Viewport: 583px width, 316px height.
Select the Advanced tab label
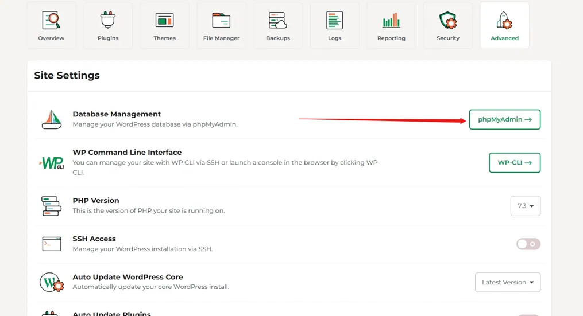[504, 38]
